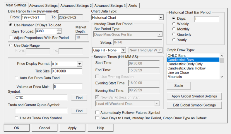Open the Chart Data Type dropdown
This screenshot has height=134, width=231.
[161, 17]
